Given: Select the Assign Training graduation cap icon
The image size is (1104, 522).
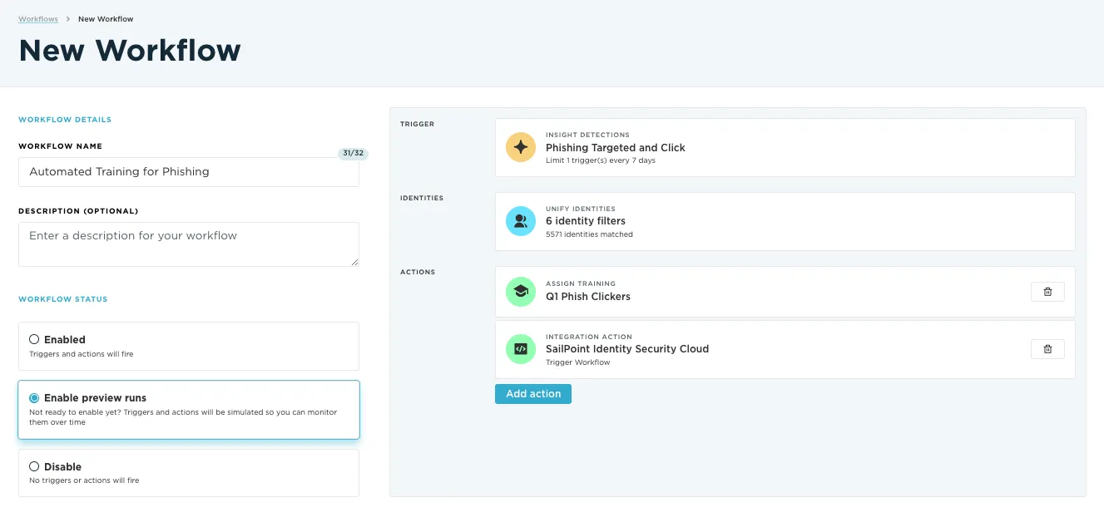Looking at the screenshot, I should 520,291.
